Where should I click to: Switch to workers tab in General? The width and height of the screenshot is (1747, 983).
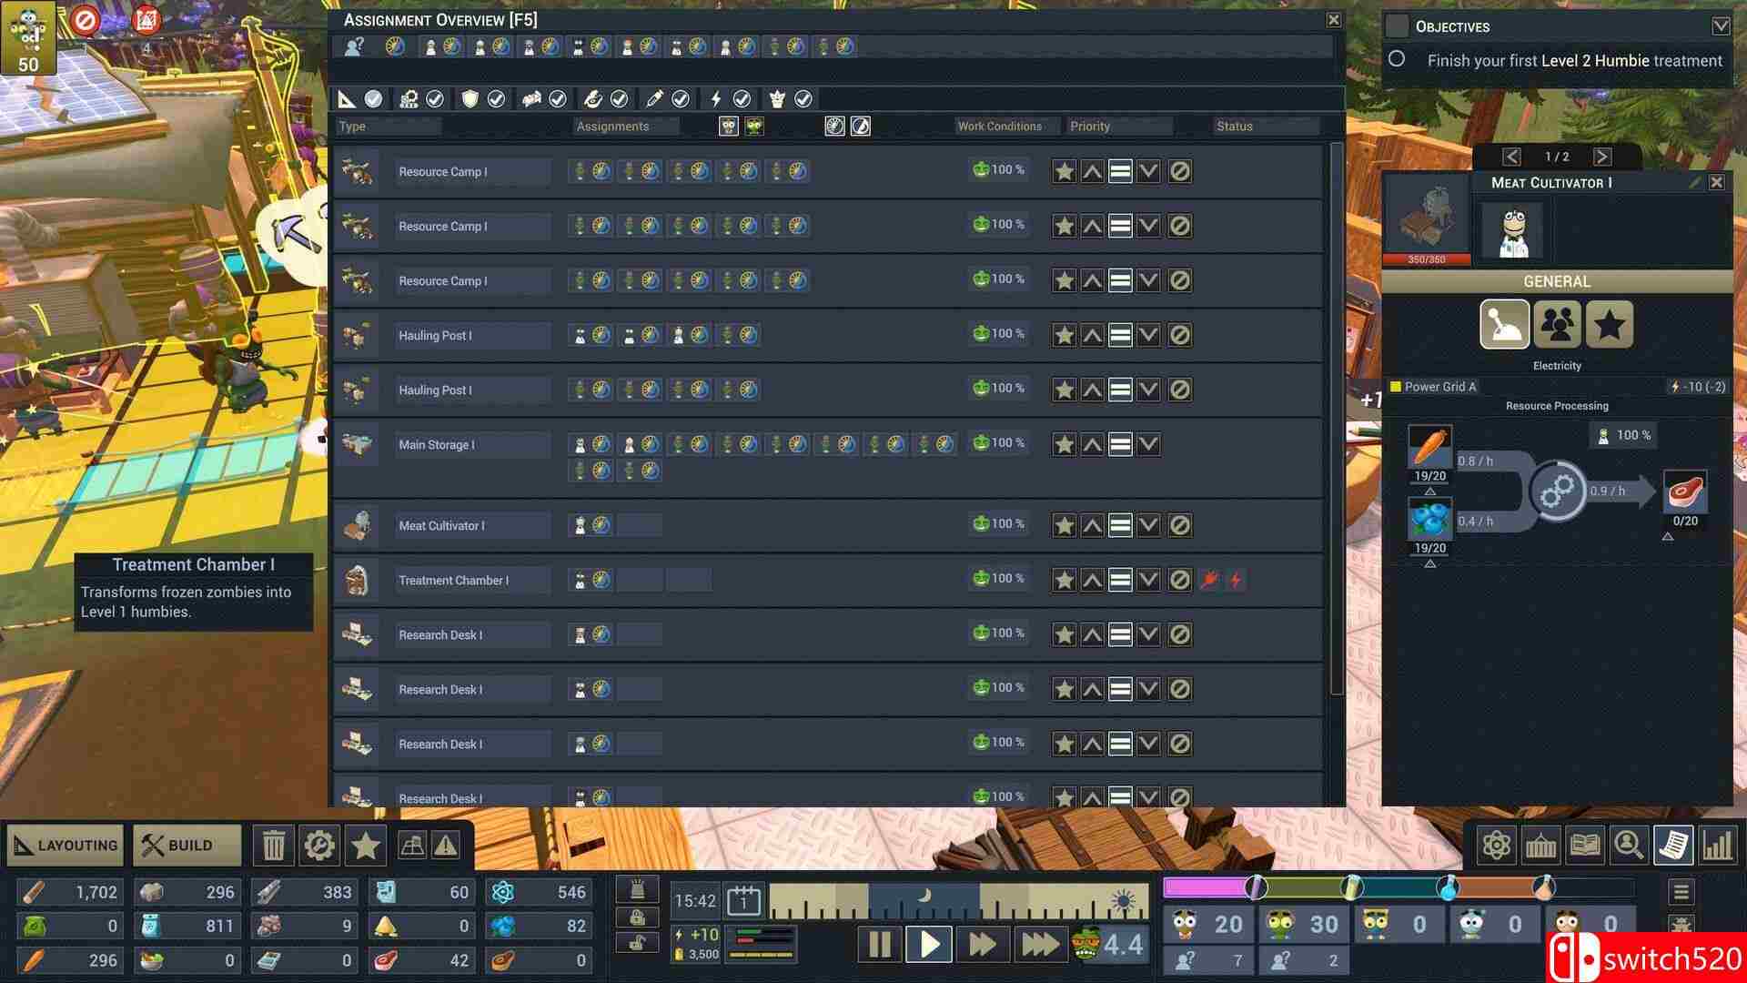pos(1557,324)
